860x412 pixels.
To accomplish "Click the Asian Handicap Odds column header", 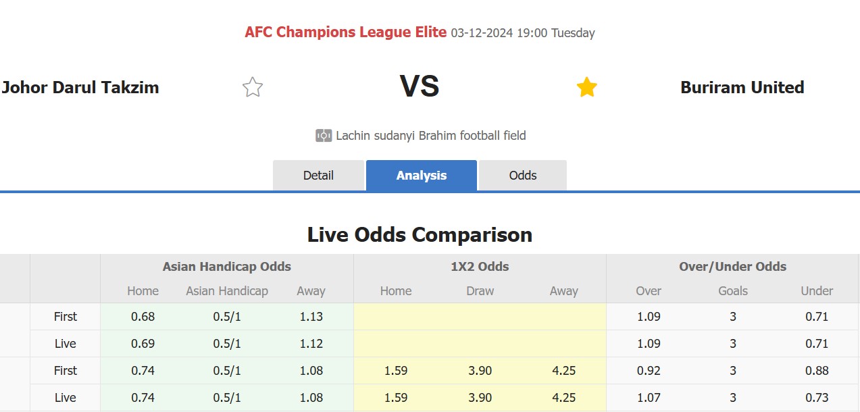I will pyautogui.click(x=227, y=267).
